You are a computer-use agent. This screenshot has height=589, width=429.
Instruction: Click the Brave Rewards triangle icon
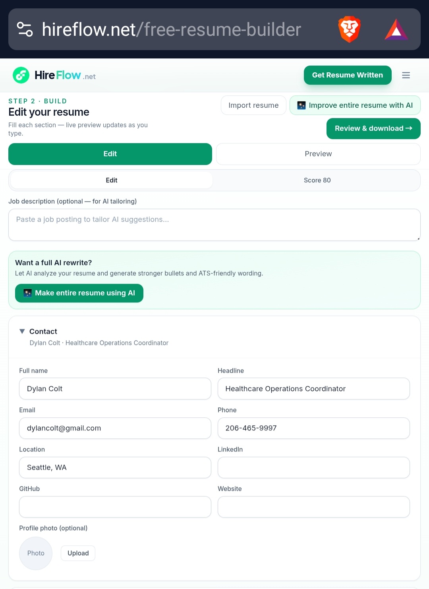[x=396, y=29]
